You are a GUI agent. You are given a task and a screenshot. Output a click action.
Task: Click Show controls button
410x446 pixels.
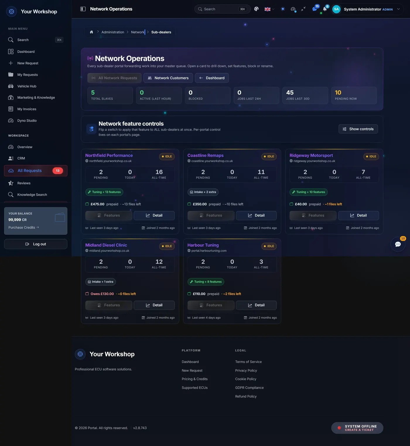point(358,129)
